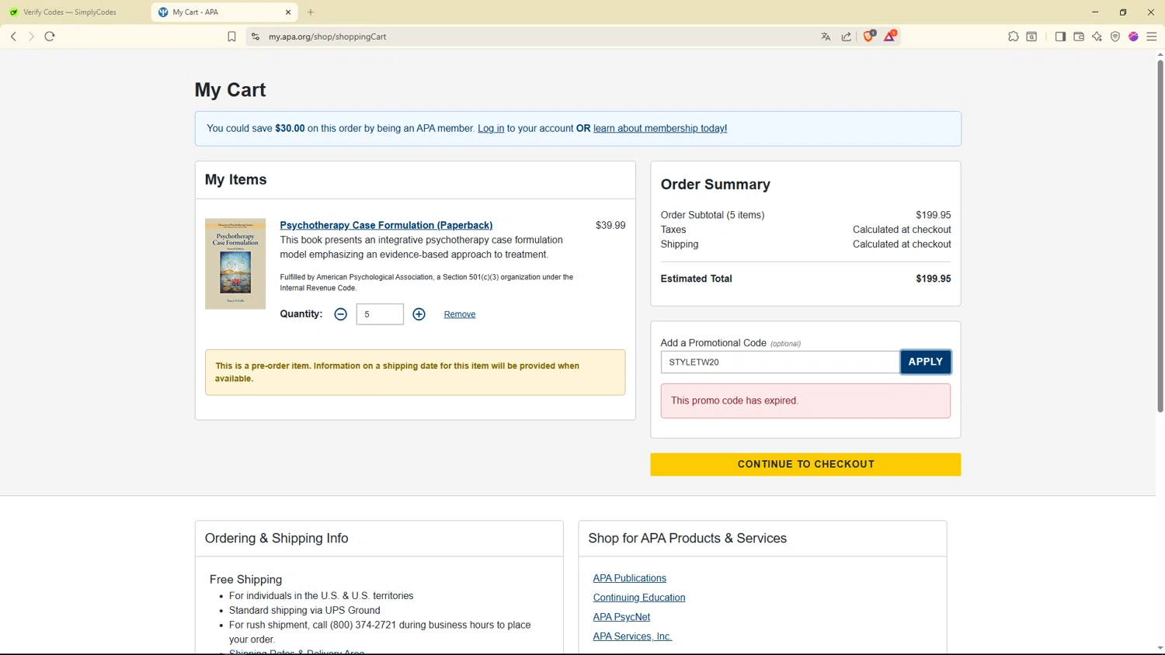This screenshot has width=1165, height=655.
Task: Minimize the browser window
Action: pyautogui.click(x=1095, y=12)
